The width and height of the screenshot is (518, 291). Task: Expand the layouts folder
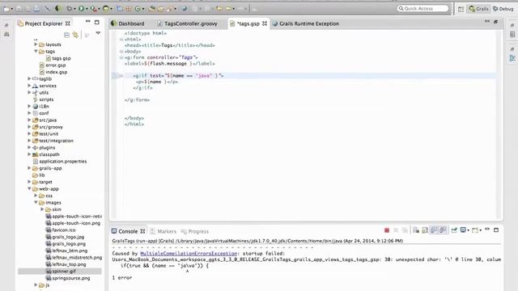coord(36,44)
